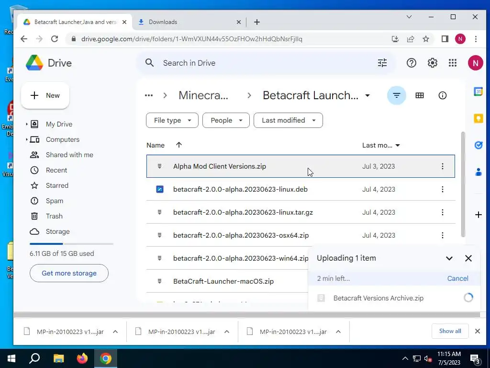Open more actions for Alpha Mod Client Versions.zip

click(x=442, y=166)
